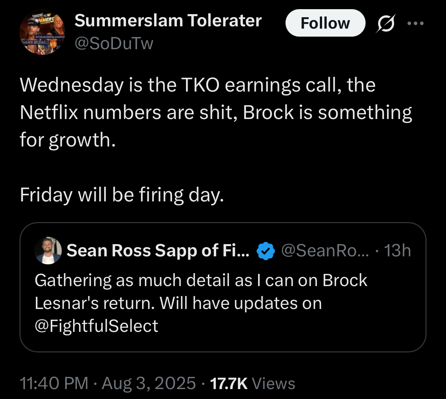Select the TKO earnings call tweet text

click(197, 85)
